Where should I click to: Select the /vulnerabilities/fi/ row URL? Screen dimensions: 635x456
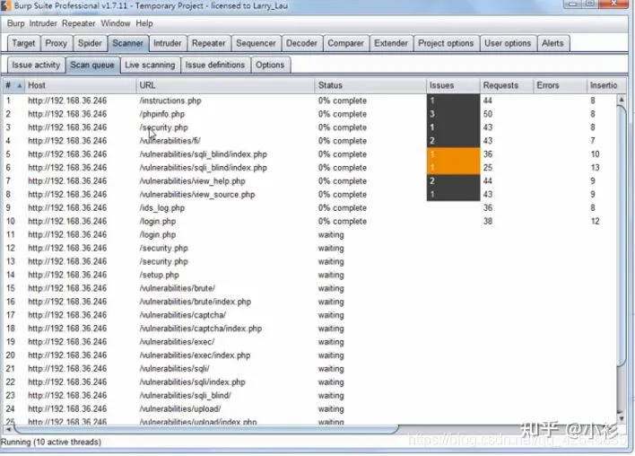pyautogui.click(x=170, y=141)
